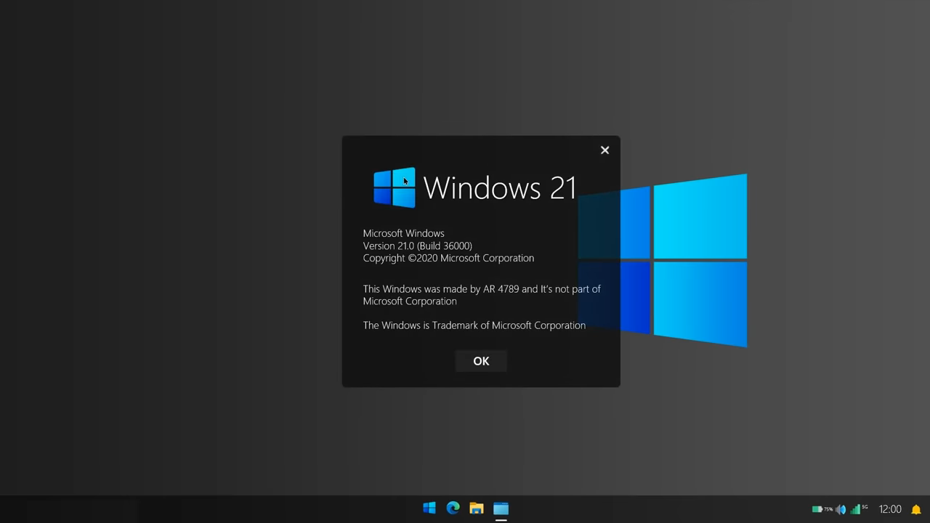The width and height of the screenshot is (930, 523).
Task: Open the volume speaker icon
Action: click(x=841, y=509)
